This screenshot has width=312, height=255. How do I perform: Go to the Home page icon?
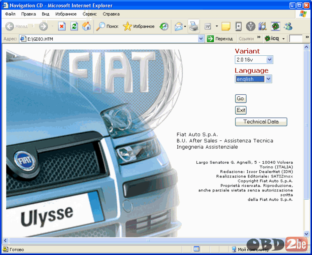pos(86,27)
